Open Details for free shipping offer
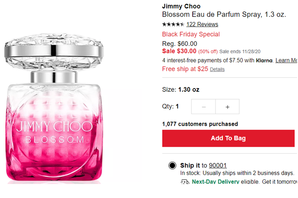298x198 pixels. (x=217, y=69)
